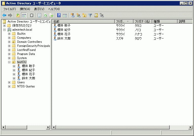Click the Forward arrow toolbar icon
Image resolution: width=194 pixels, height=136 pixels.
tap(10, 15)
